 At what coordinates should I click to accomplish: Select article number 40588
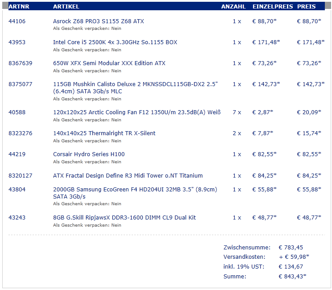pyautogui.click(x=17, y=112)
